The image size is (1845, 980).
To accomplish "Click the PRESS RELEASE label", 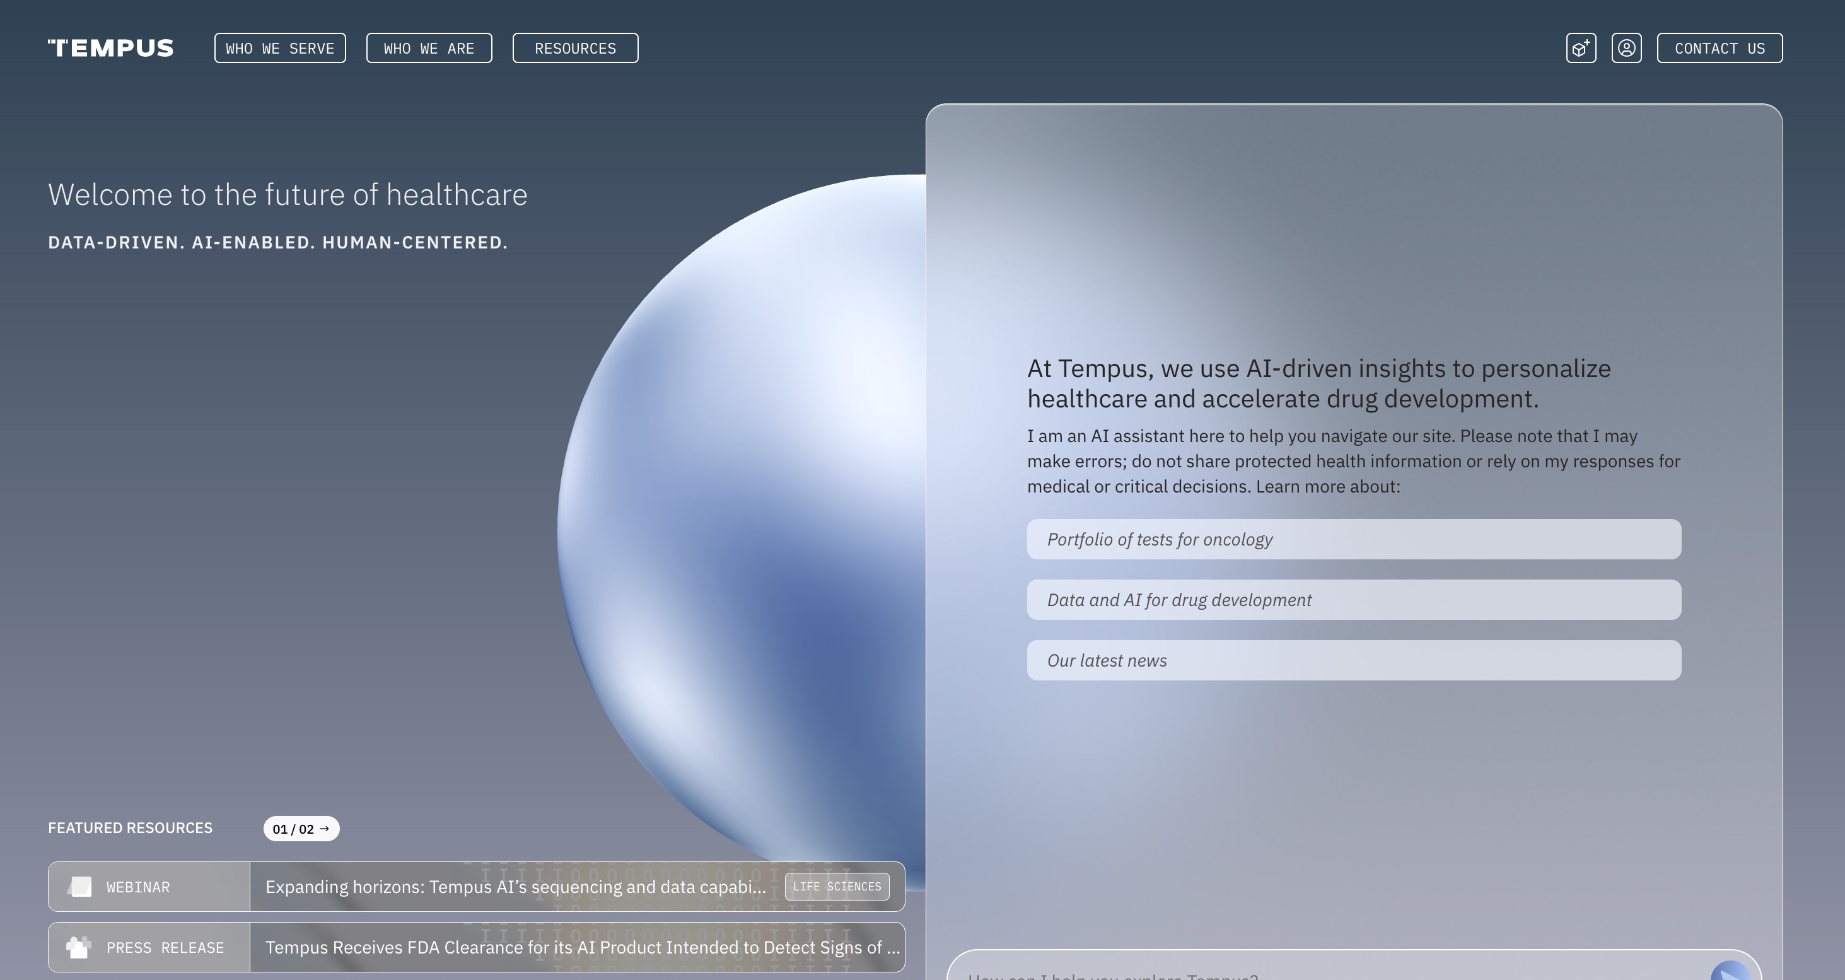I will click(x=165, y=947).
